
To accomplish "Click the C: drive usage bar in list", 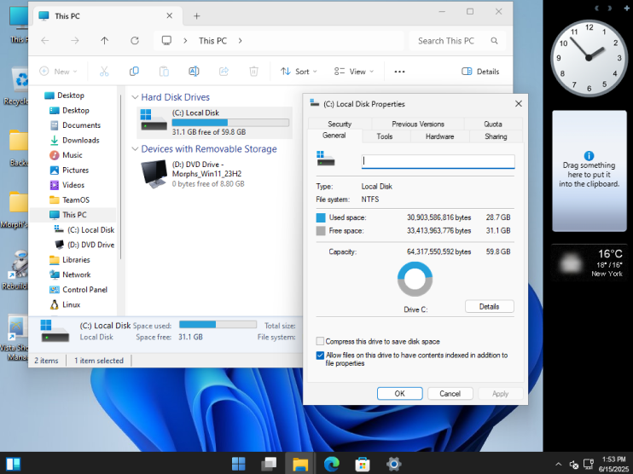I will (230, 123).
